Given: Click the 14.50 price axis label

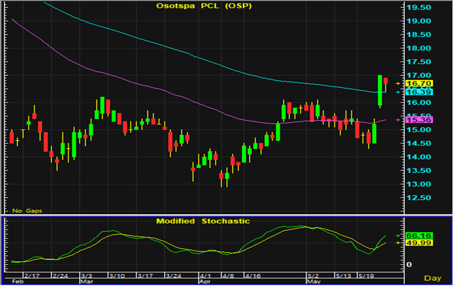Looking at the screenshot, I should click(x=419, y=143).
